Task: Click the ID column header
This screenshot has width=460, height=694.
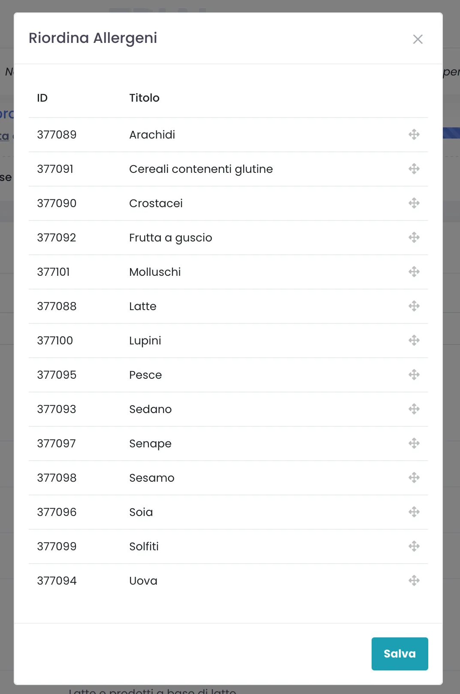Action: pyautogui.click(x=42, y=98)
